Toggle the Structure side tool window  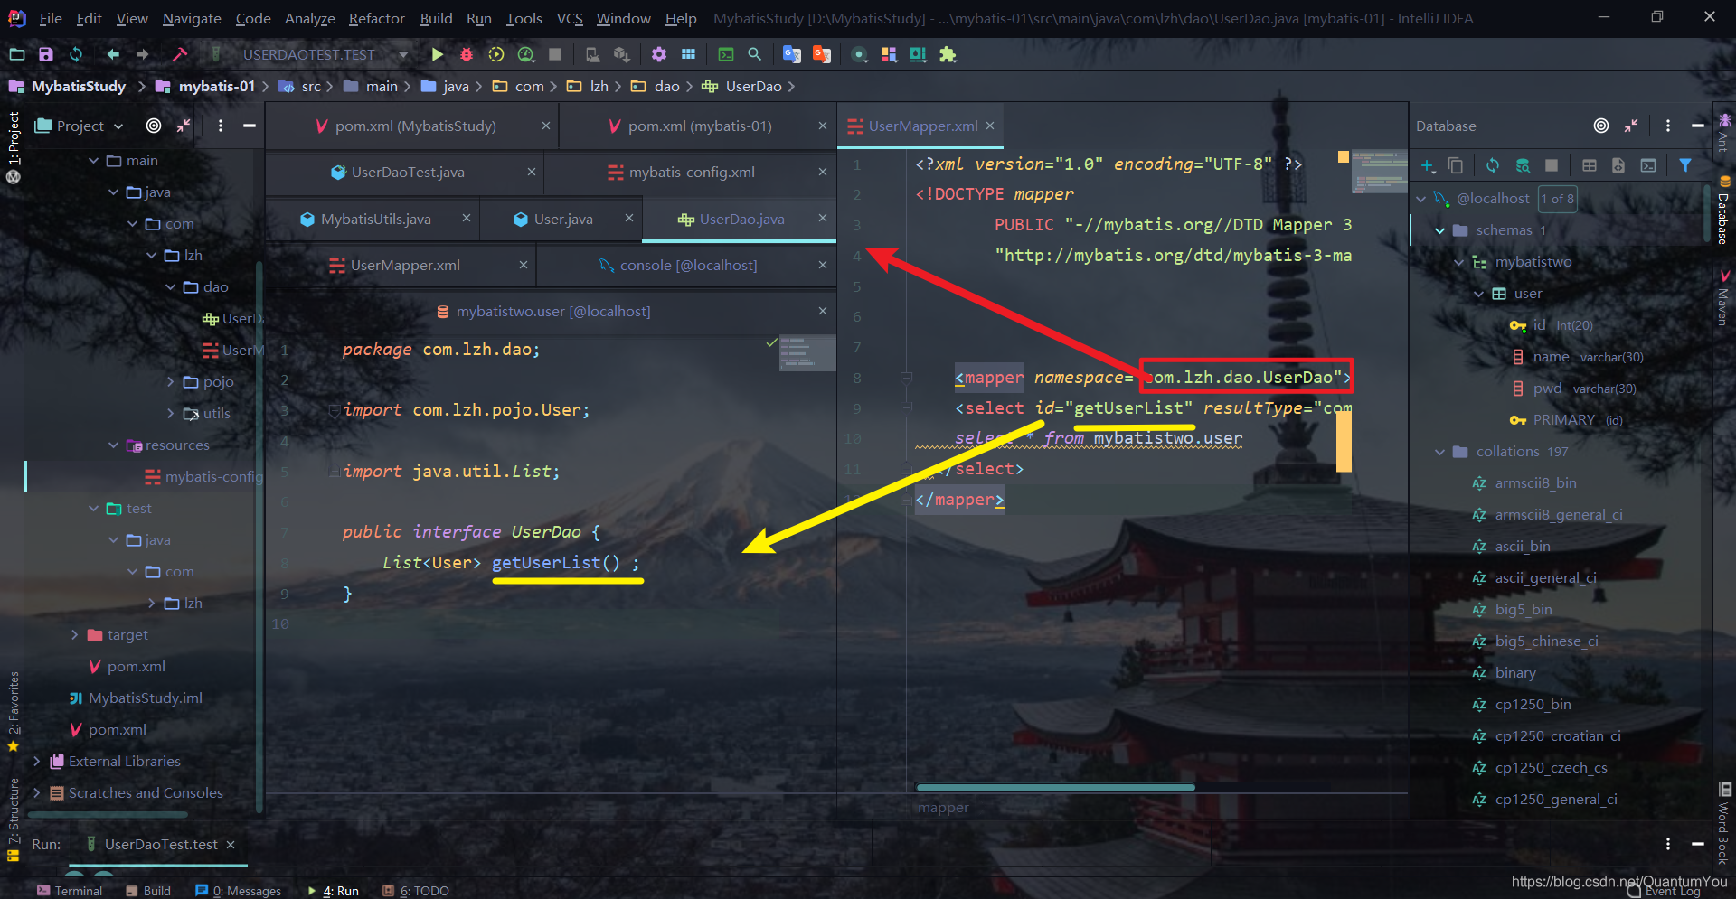click(x=14, y=819)
